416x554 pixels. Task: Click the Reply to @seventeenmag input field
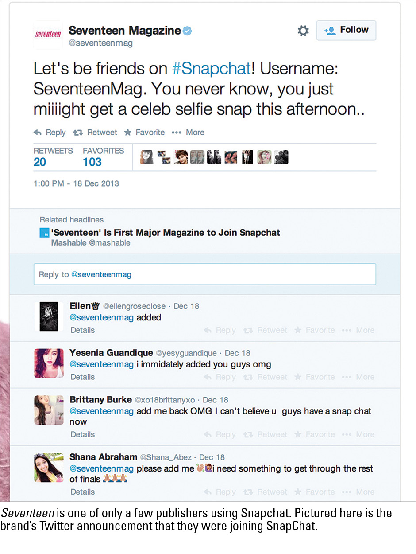coord(204,274)
